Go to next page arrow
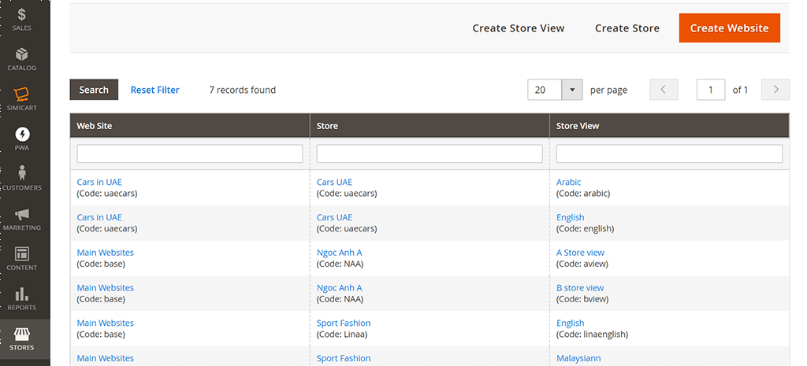The image size is (807, 366). pos(775,90)
